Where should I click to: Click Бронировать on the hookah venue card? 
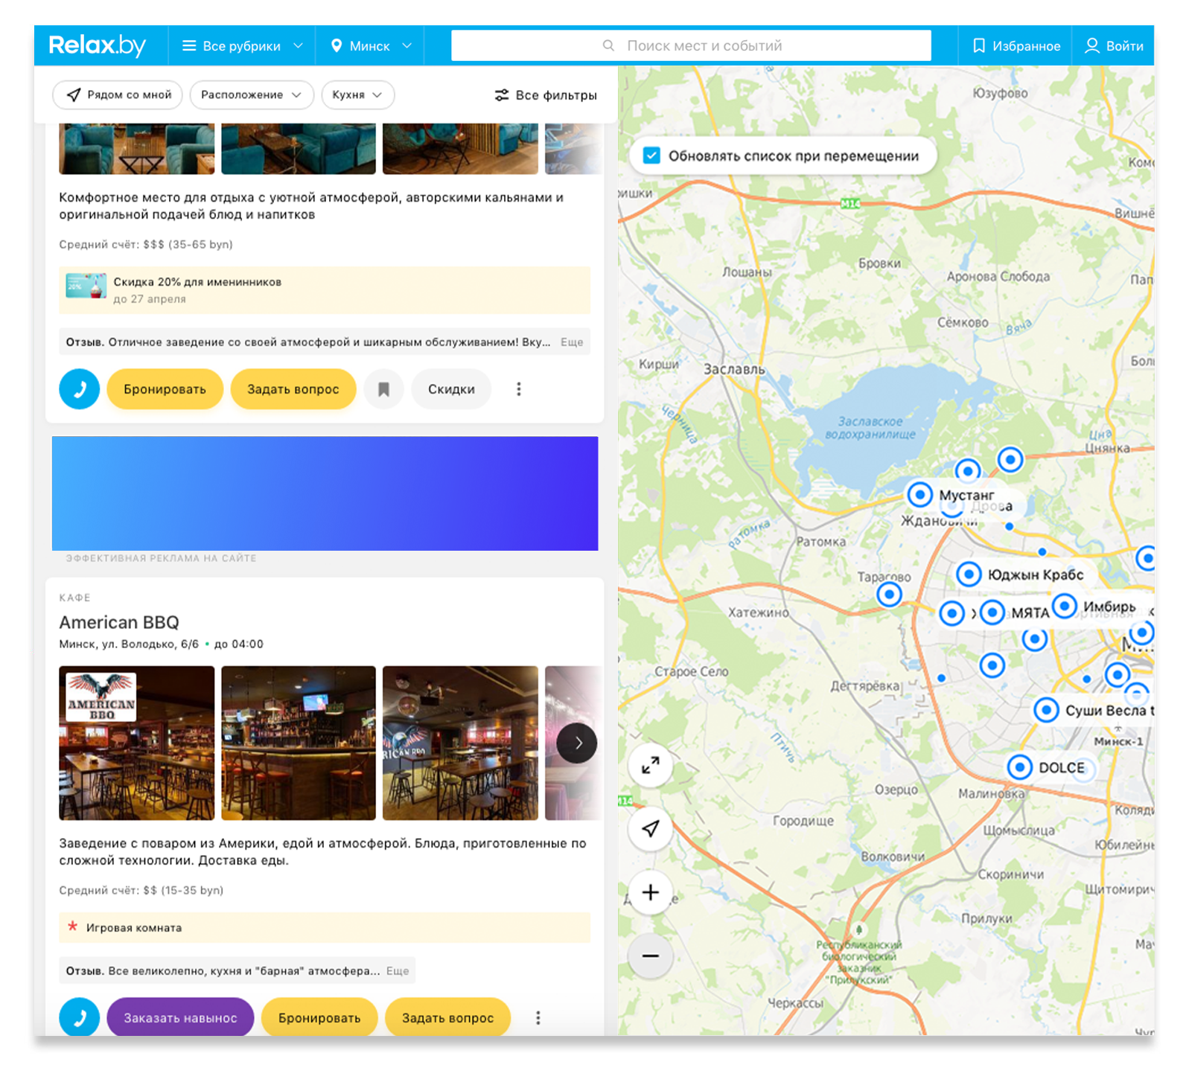click(x=165, y=389)
